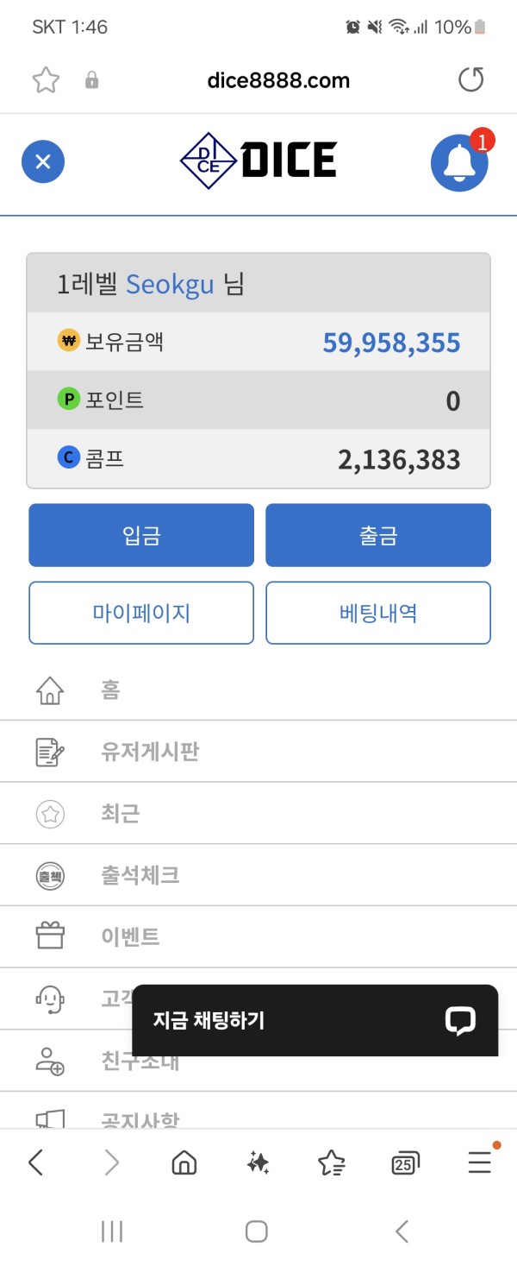Open the 입금 deposit button

click(141, 535)
